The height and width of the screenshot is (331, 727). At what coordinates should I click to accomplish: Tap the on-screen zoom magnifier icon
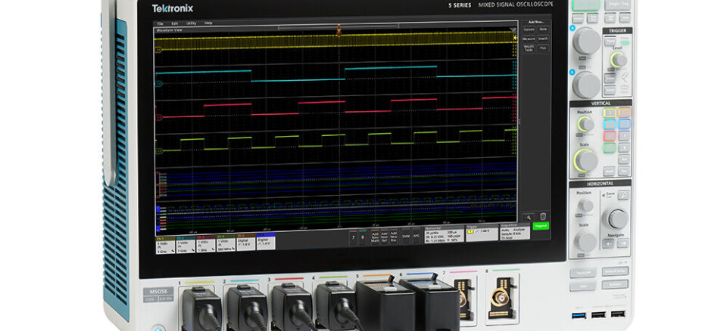pos(529,217)
